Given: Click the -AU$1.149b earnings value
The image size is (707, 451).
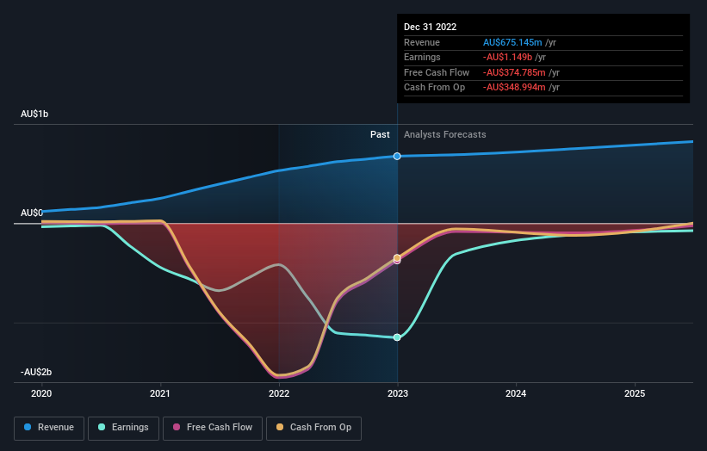Looking at the screenshot, I should (x=508, y=57).
